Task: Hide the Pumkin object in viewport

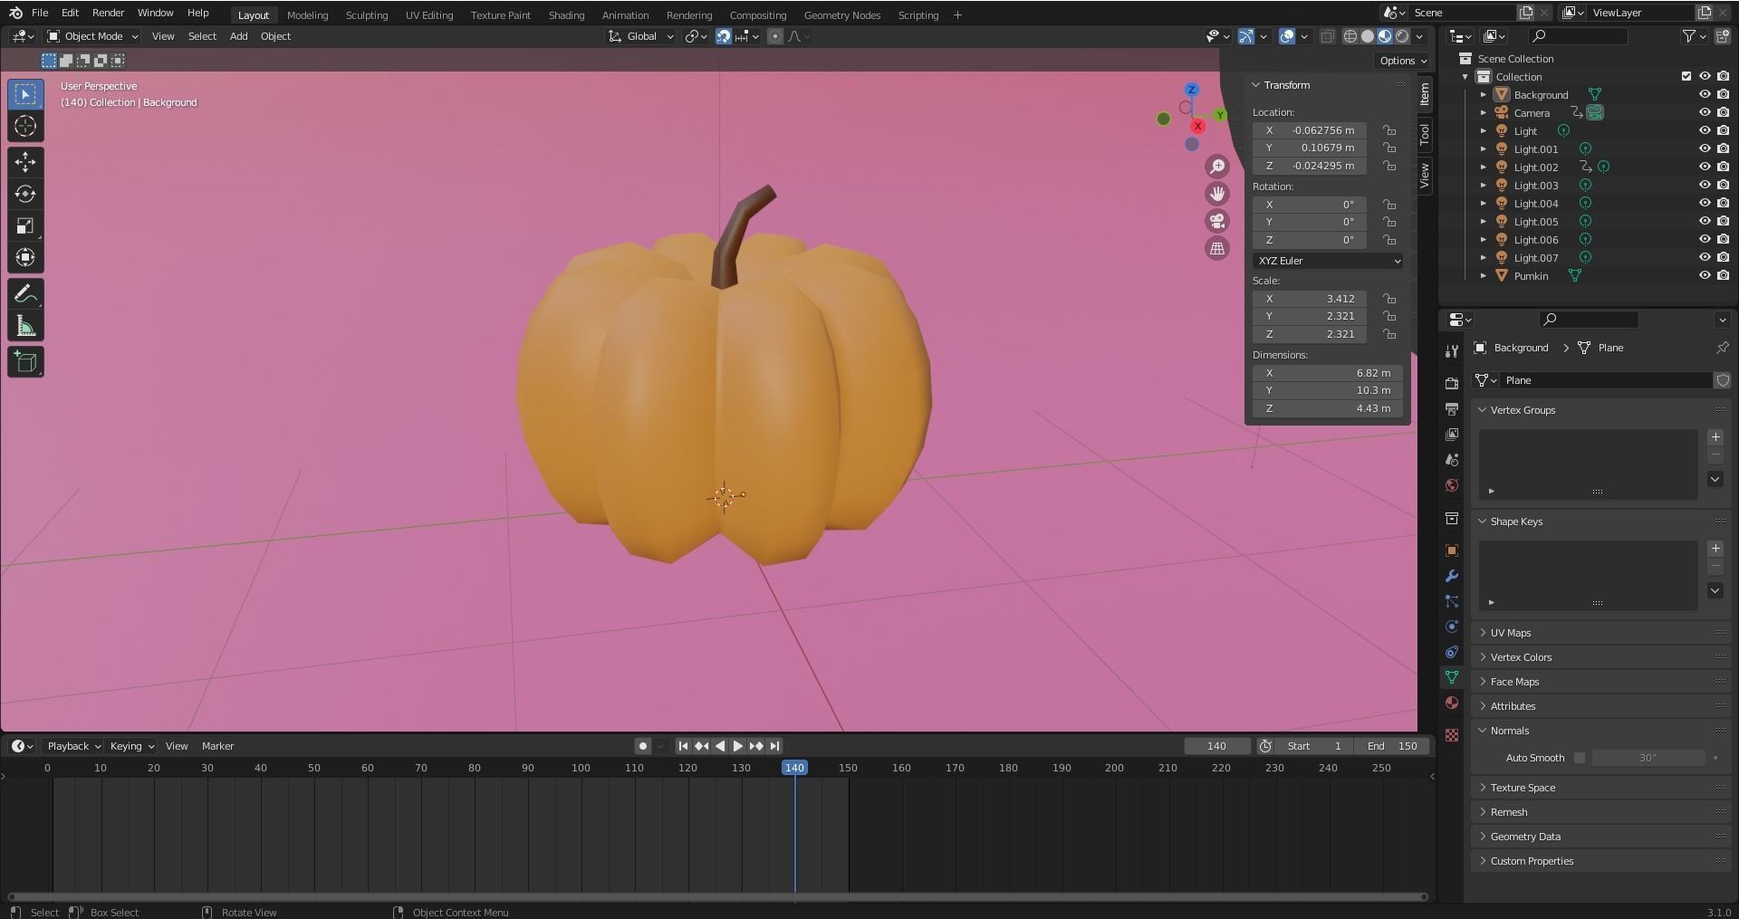Action: coord(1704,275)
